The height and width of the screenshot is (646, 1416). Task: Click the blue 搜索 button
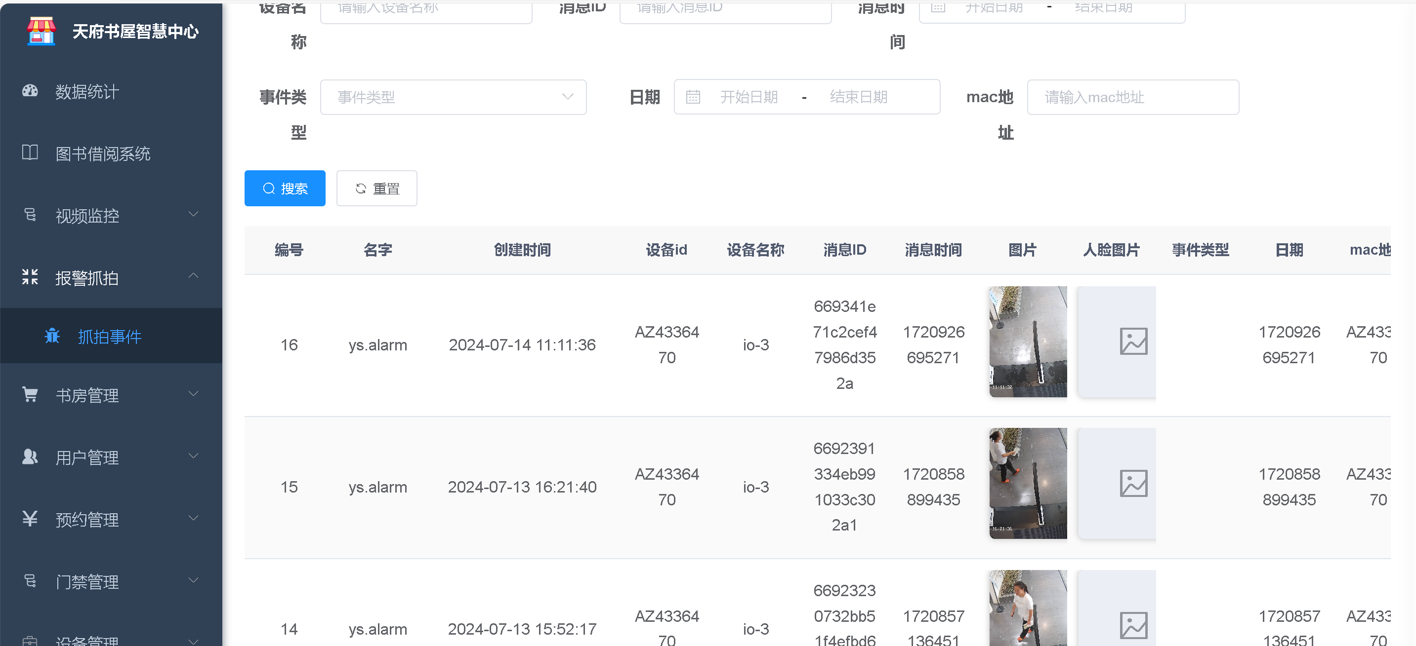285,188
